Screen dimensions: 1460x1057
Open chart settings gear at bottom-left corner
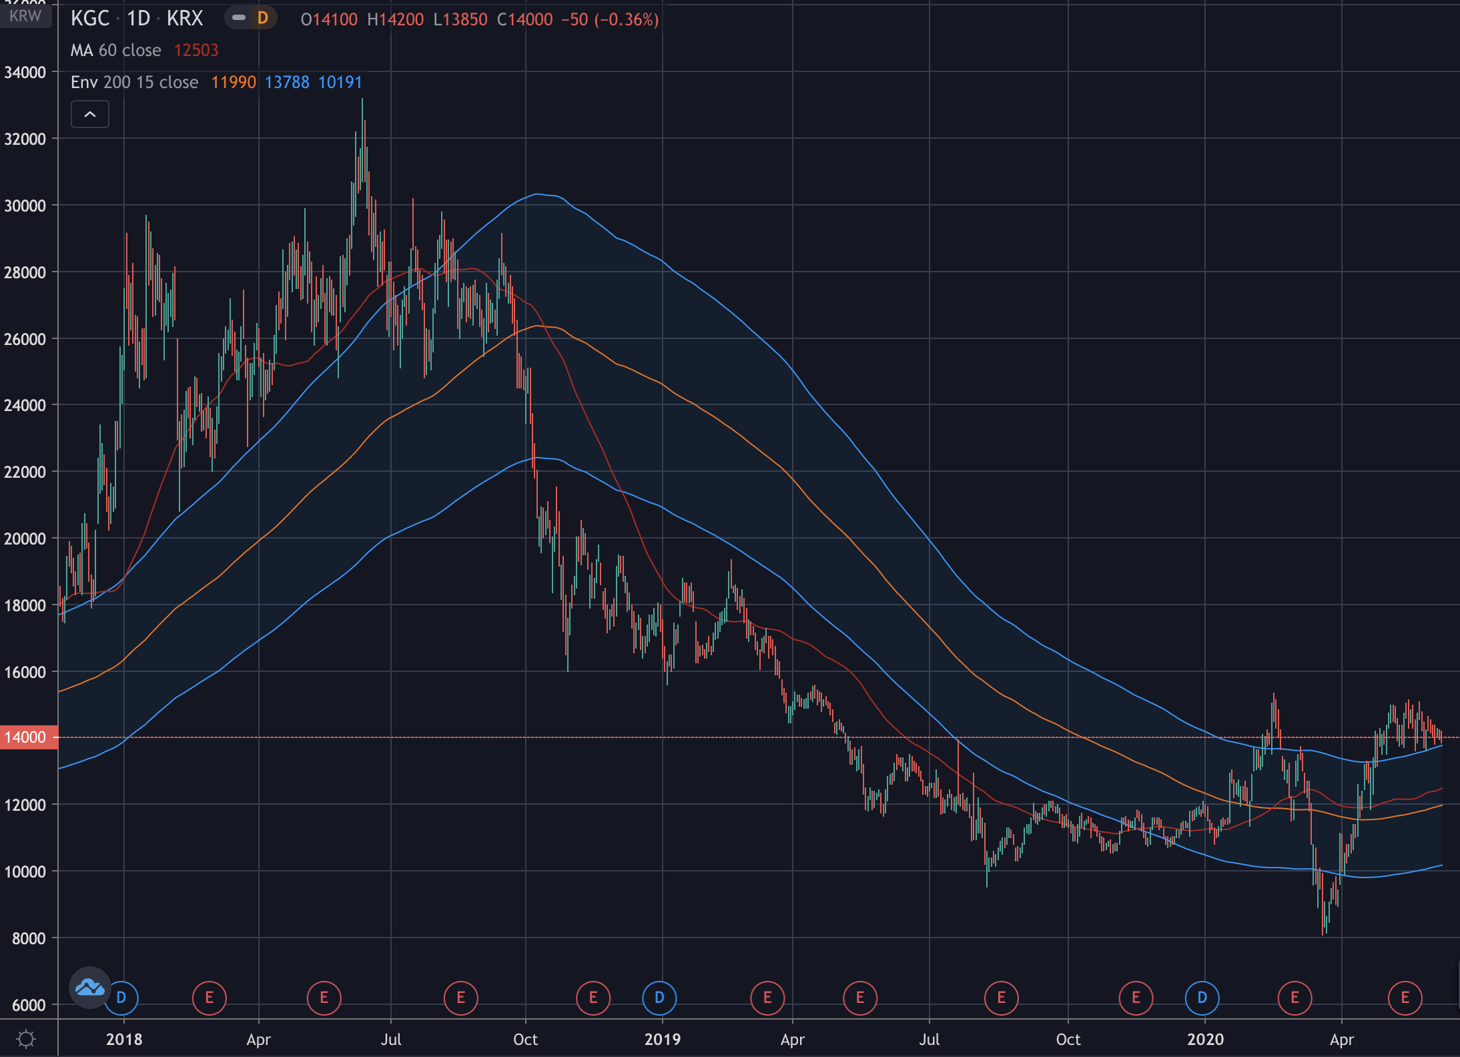tap(26, 1039)
